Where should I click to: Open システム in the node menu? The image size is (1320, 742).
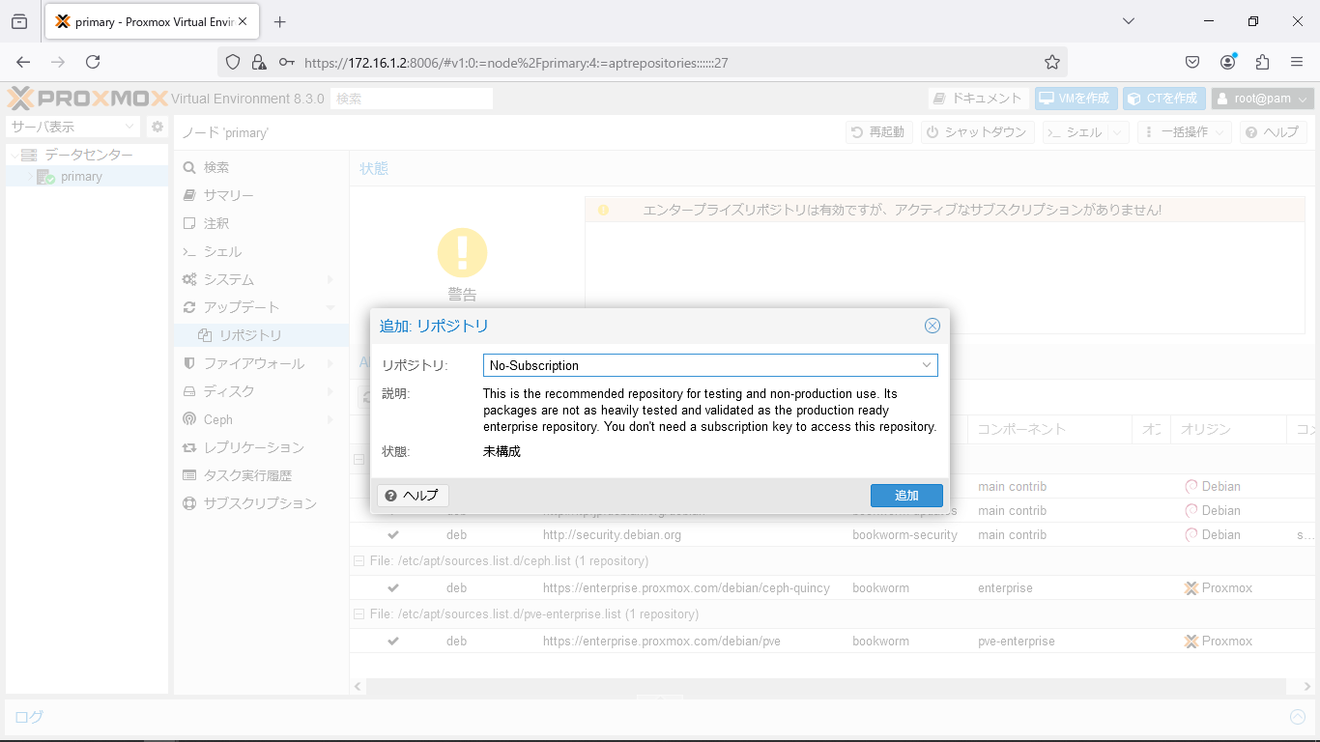261,279
